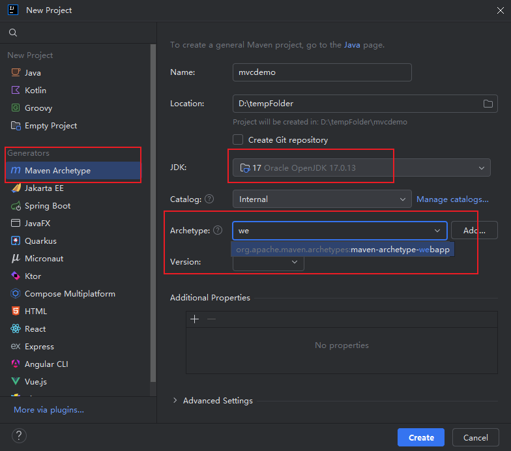Screen dimensions: 511x451
Task: Expand Advanced Settings section
Action: [x=175, y=400]
